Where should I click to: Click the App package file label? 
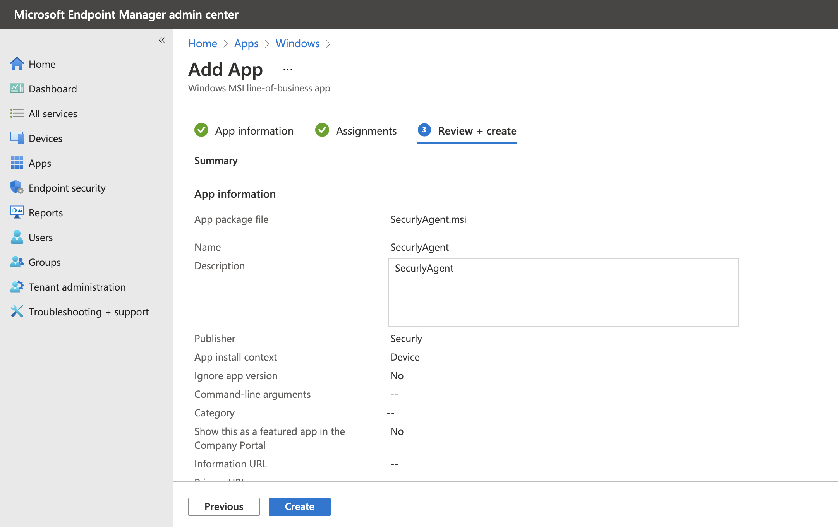click(232, 219)
